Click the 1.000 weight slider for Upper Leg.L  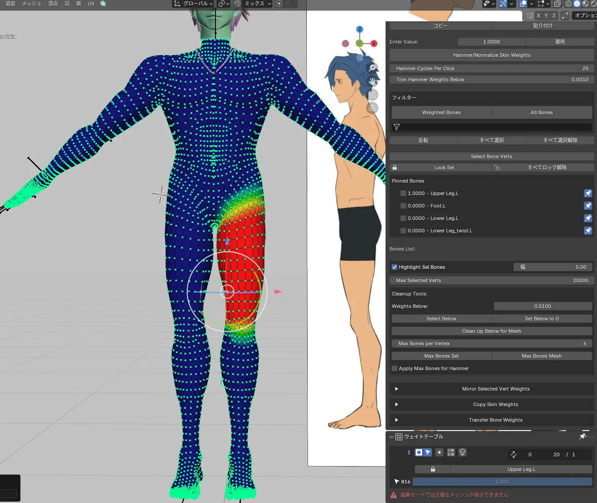click(502, 482)
